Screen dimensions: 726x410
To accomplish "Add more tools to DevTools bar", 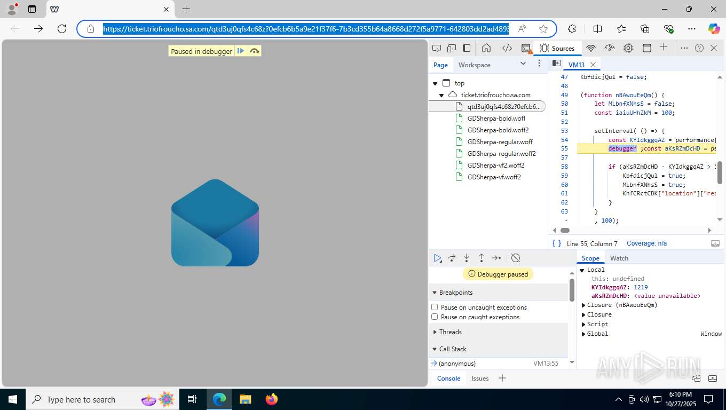I will (x=664, y=48).
